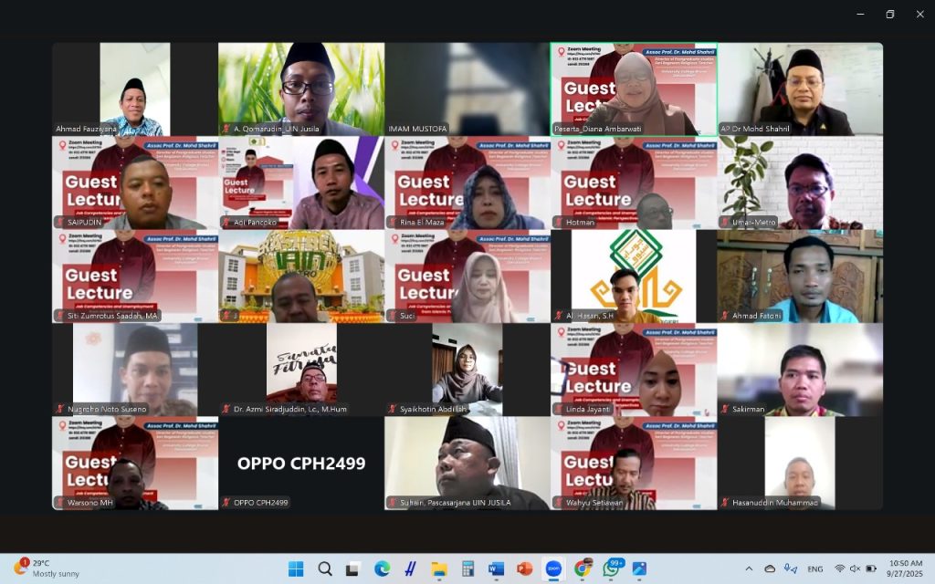Image resolution: width=935 pixels, height=584 pixels.
Task: Click the taskbar Search icon
Action: coord(325,568)
